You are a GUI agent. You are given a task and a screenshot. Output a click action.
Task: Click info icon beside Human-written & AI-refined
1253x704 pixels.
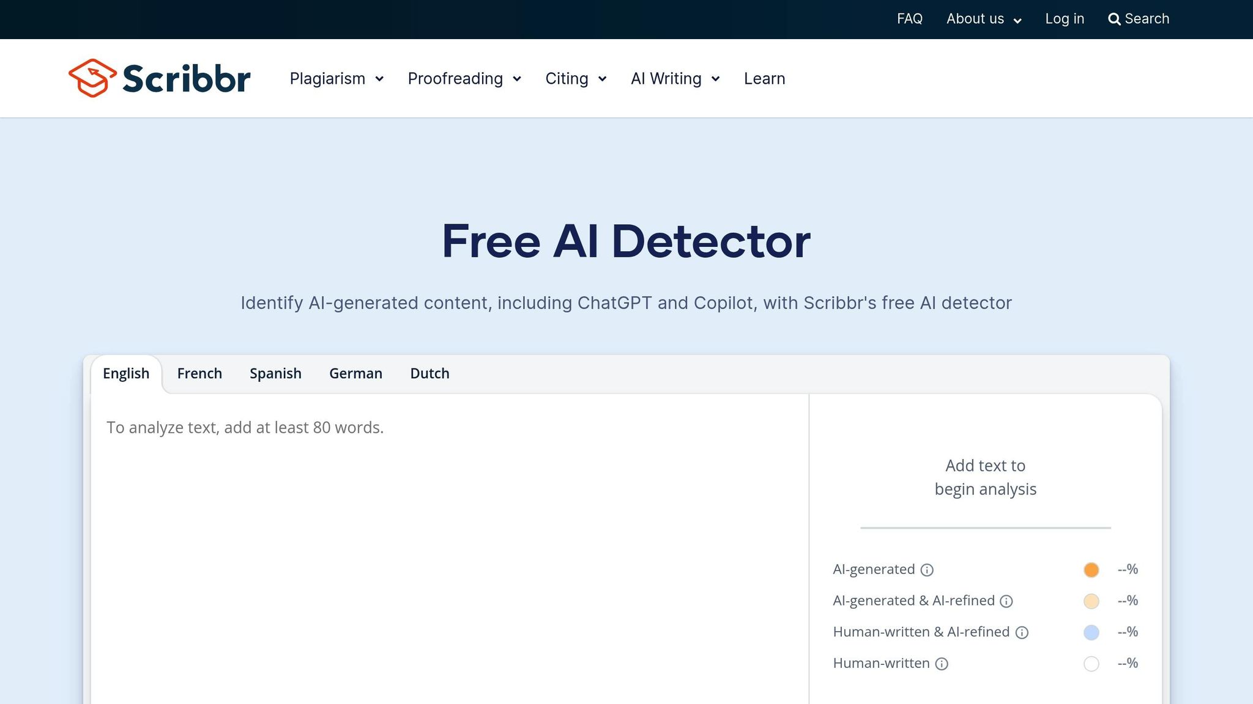[1022, 632]
